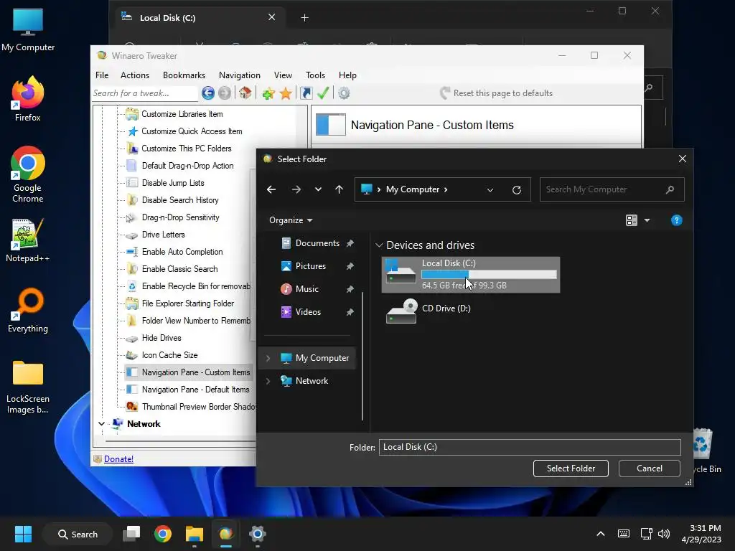Open more view options dropdown arrow
Screen dimensions: 735x551
[x=647, y=220]
